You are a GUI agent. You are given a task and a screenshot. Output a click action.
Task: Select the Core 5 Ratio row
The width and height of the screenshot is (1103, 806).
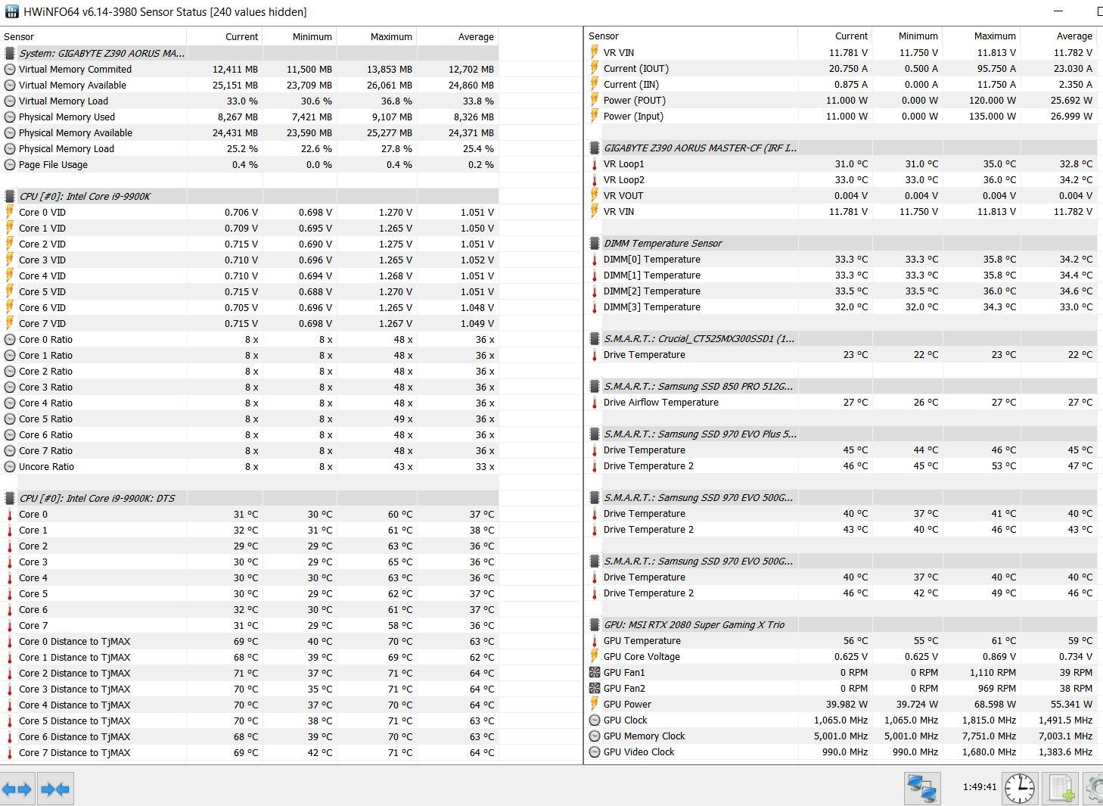click(x=250, y=419)
